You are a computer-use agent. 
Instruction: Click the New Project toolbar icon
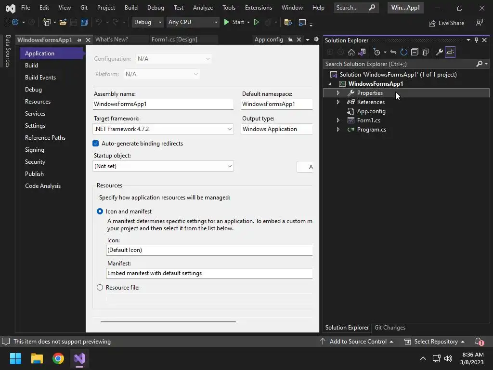[x=47, y=22]
